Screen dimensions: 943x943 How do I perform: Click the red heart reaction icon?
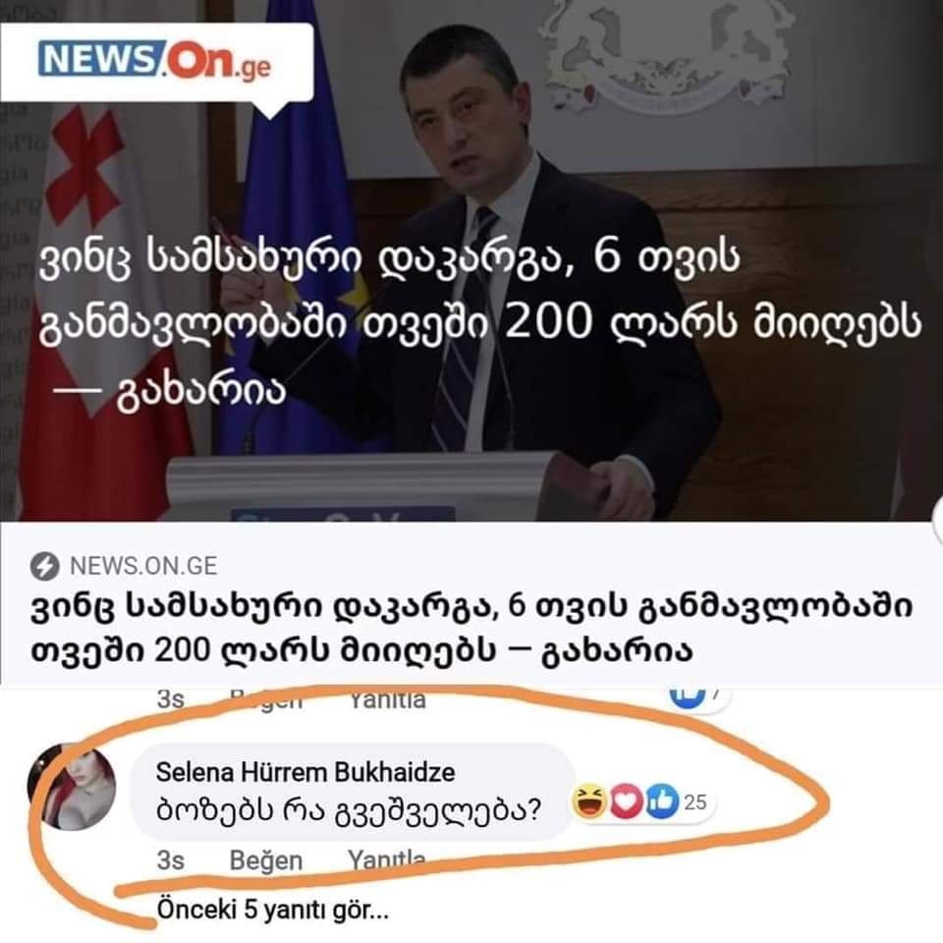tap(626, 803)
